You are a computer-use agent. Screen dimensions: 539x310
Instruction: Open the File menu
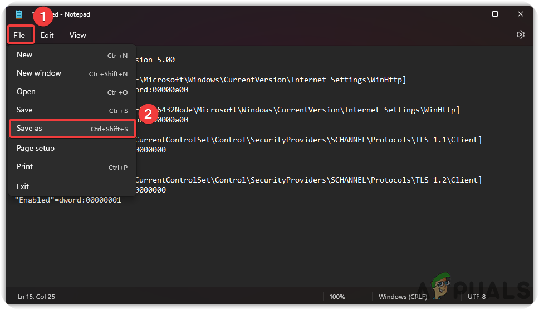[x=19, y=35]
